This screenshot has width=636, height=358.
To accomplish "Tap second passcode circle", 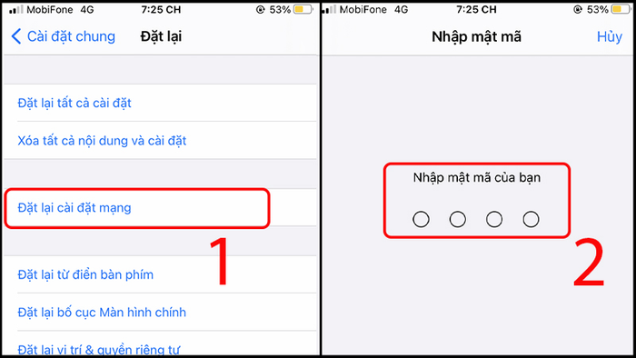I will click(458, 219).
